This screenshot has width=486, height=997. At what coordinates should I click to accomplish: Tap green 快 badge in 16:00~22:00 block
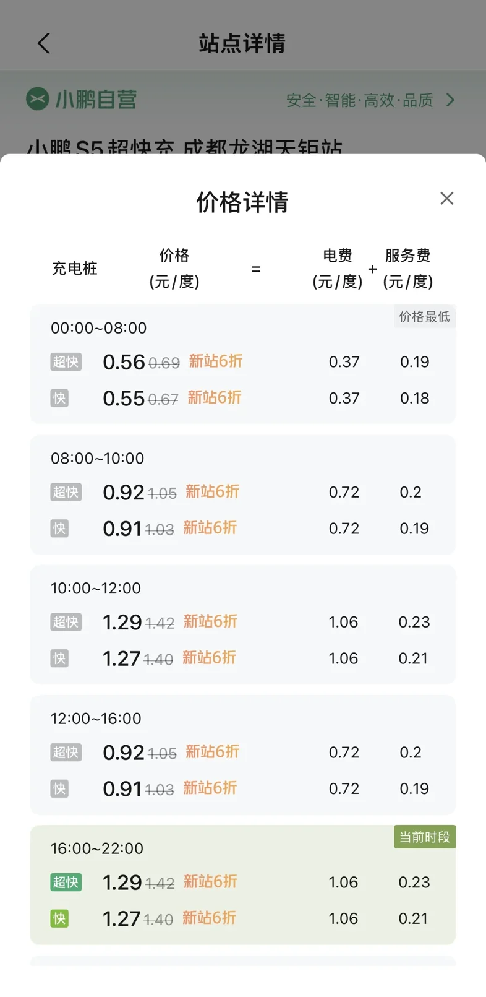(59, 918)
